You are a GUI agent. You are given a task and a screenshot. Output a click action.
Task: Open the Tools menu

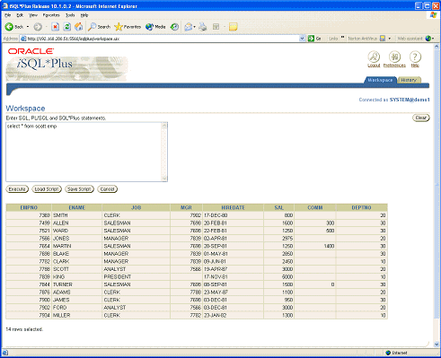(70, 15)
